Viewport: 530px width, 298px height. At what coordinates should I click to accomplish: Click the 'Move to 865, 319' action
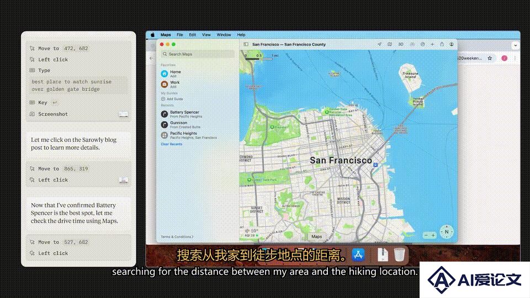59,169
